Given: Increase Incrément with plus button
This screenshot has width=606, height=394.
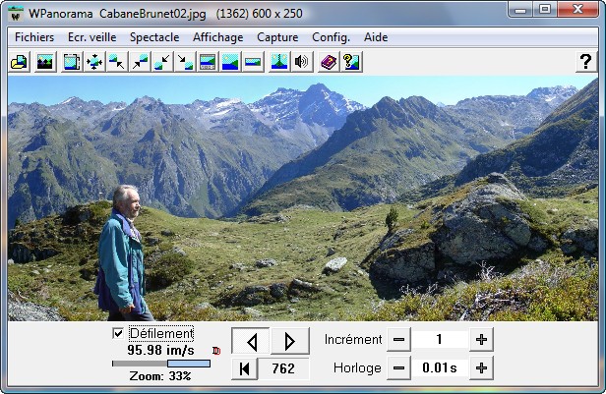Looking at the screenshot, I should pos(481,340).
